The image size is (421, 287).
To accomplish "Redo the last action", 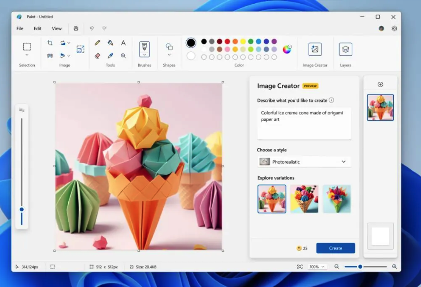I will [x=105, y=28].
